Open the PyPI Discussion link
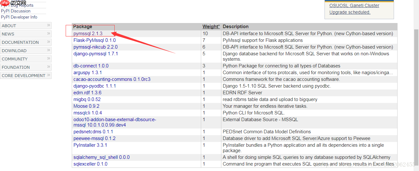 click(x=16, y=11)
